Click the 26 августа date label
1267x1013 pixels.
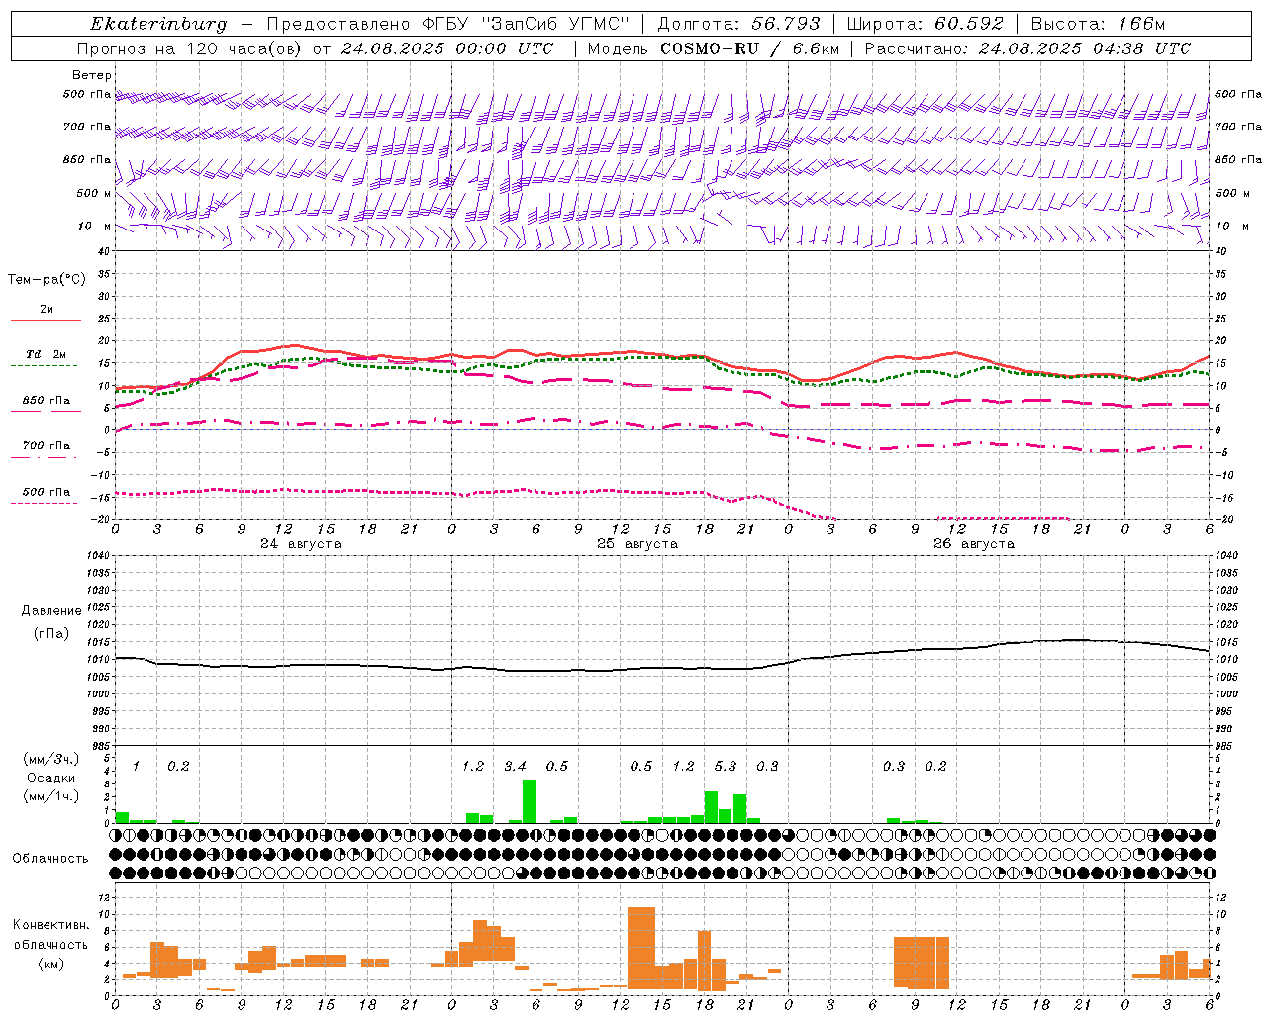click(x=974, y=544)
